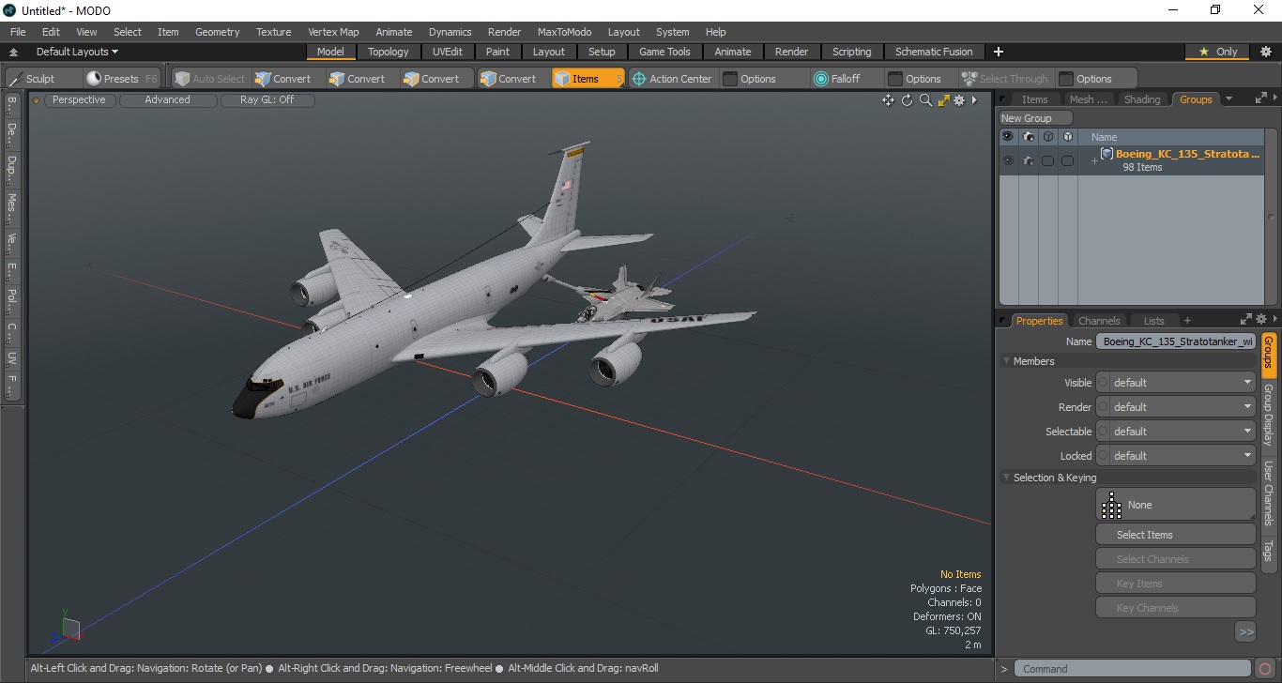Expand the Groups panel with the maximize icon

[x=1260, y=98]
